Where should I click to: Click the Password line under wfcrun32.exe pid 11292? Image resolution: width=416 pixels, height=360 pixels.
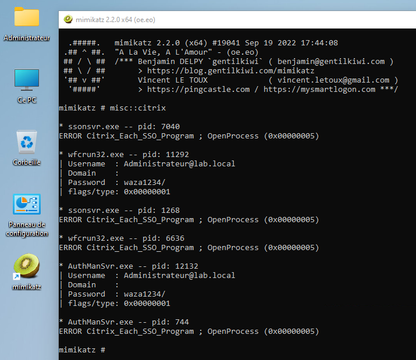[112, 182]
